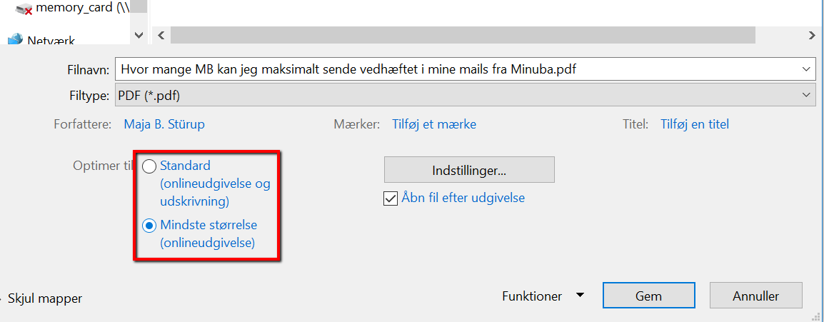Image resolution: width=824 pixels, height=322 pixels.
Task: Select the Netværk icon in sidebar
Action: (x=15, y=39)
